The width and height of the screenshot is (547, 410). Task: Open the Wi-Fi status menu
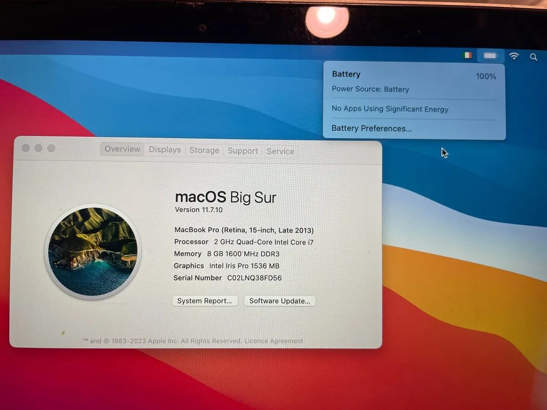pos(514,56)
